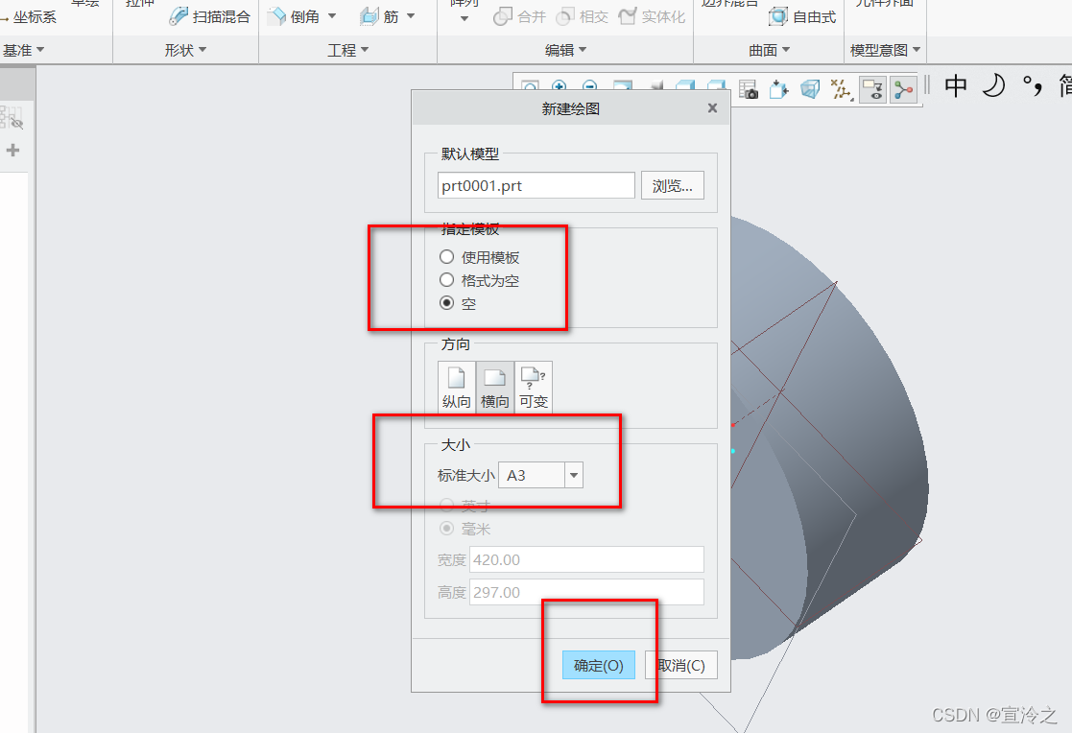The height and width of the screenshot is (733, 1072).
Task: Click the plus icon in left panel
Action: pos(13,151)
